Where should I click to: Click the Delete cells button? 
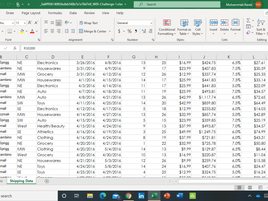point(224,27)
